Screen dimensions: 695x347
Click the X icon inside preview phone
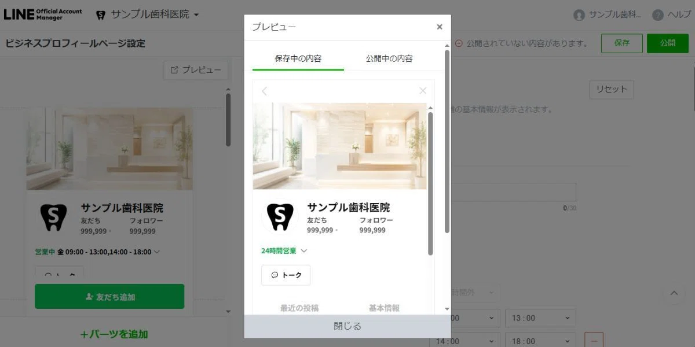423,91
